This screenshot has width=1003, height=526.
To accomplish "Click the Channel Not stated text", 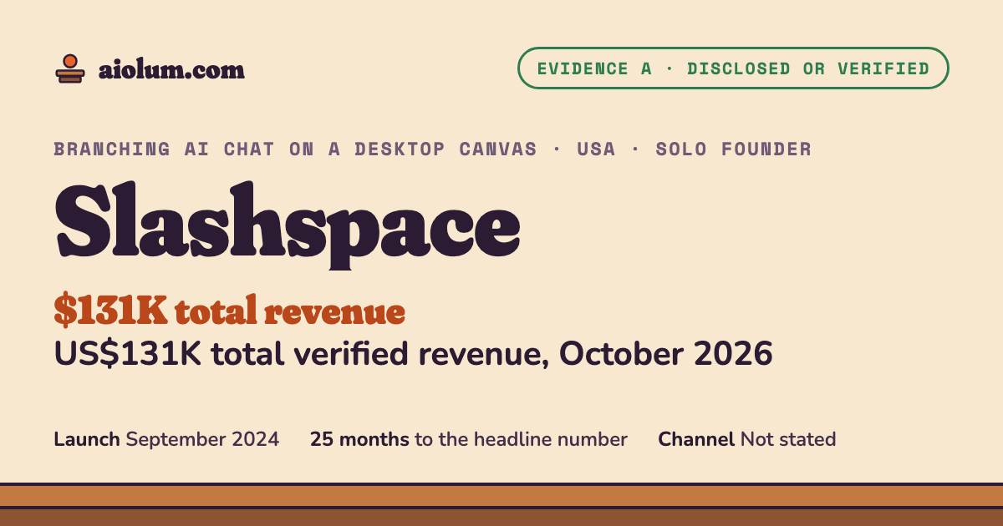I will (747, 439).
